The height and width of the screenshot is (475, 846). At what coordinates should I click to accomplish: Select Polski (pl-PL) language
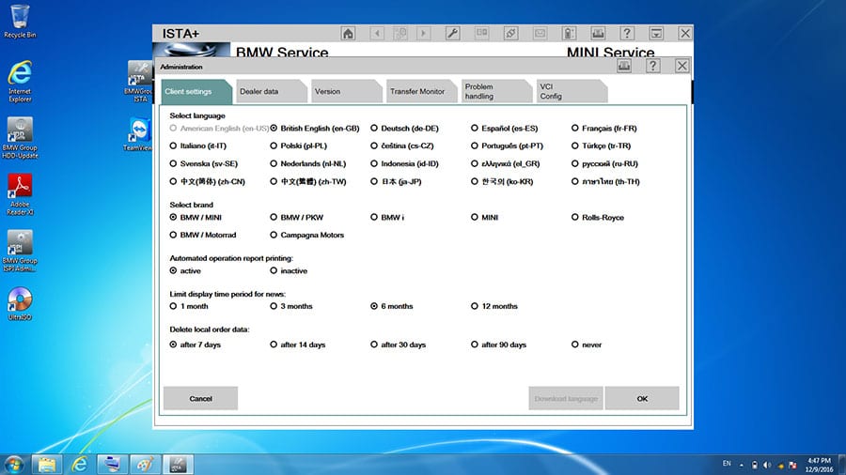298,146
